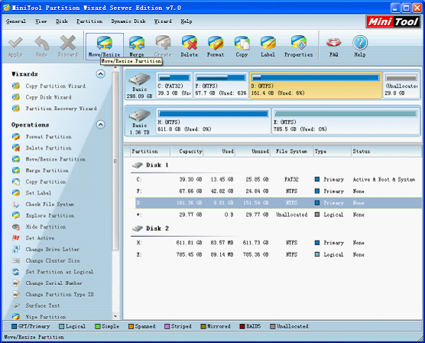Click the Disk 2 group header

tap(151, 228)
